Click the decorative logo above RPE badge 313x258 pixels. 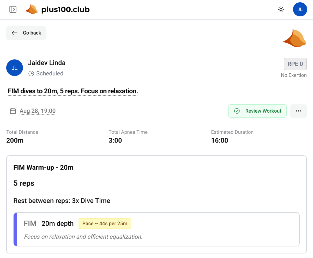(294, 38)
